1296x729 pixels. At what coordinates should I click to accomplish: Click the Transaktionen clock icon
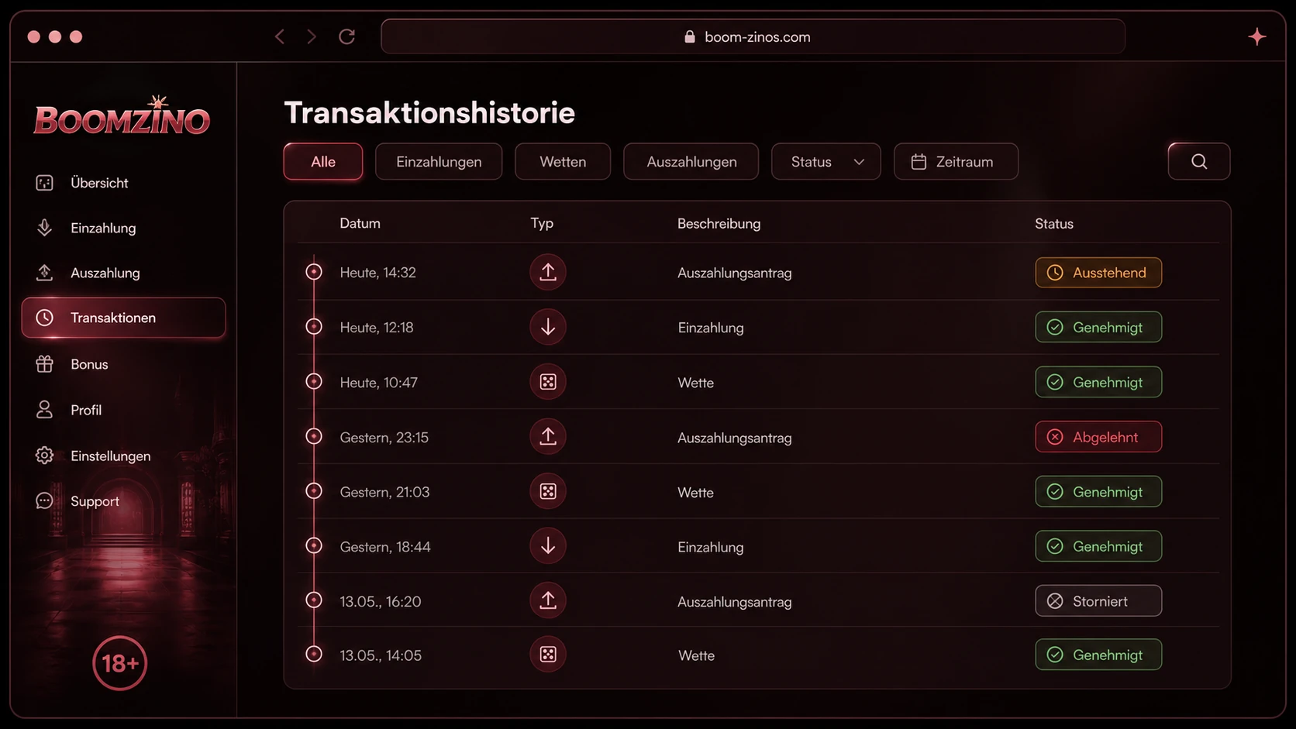tap(44, 318)
